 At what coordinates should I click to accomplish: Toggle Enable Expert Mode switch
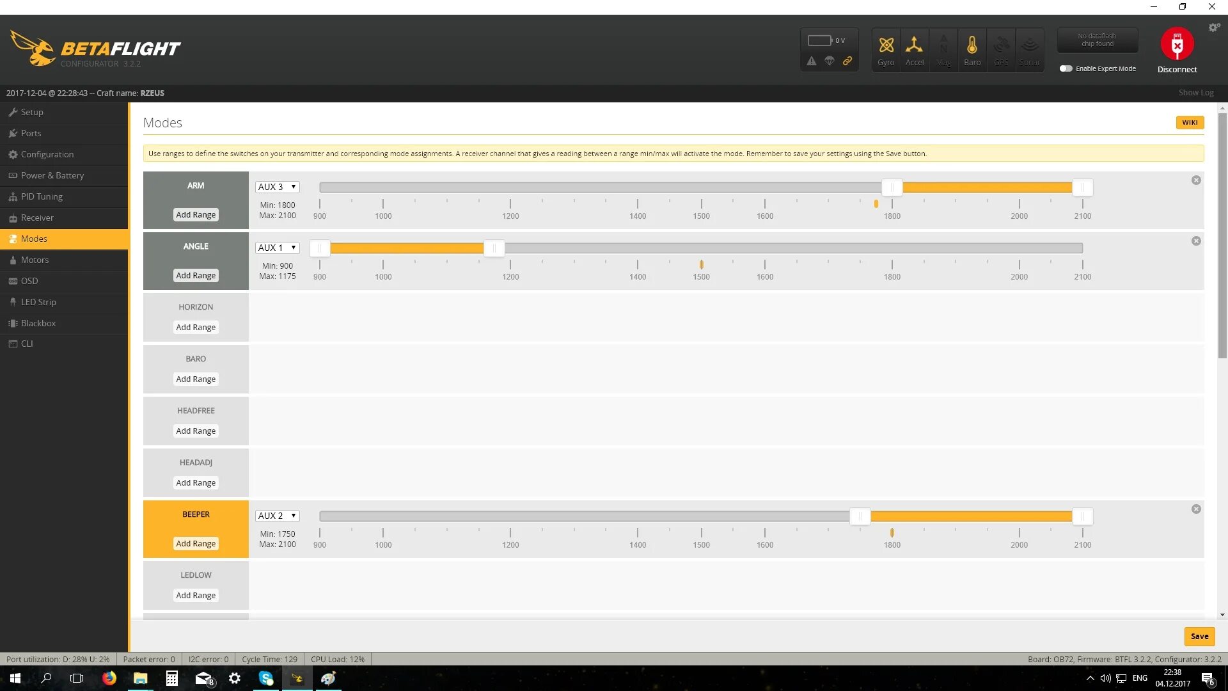pos(1066,68)
